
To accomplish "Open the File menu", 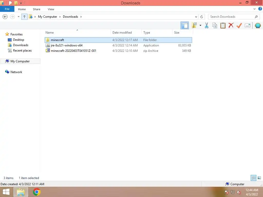I will pyautogui.click(x=7, y=9).
